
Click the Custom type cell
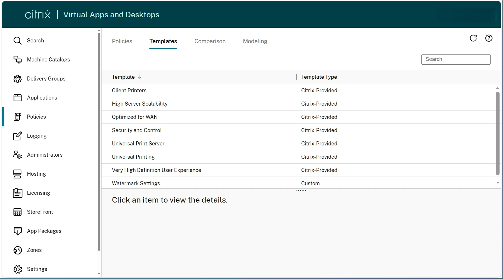coord(310,183)
